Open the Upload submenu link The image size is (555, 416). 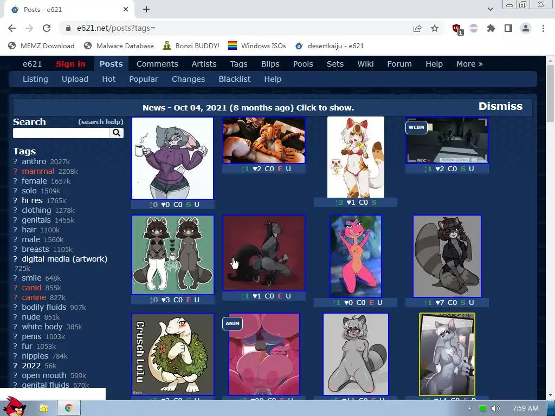[x=75, y=79]
